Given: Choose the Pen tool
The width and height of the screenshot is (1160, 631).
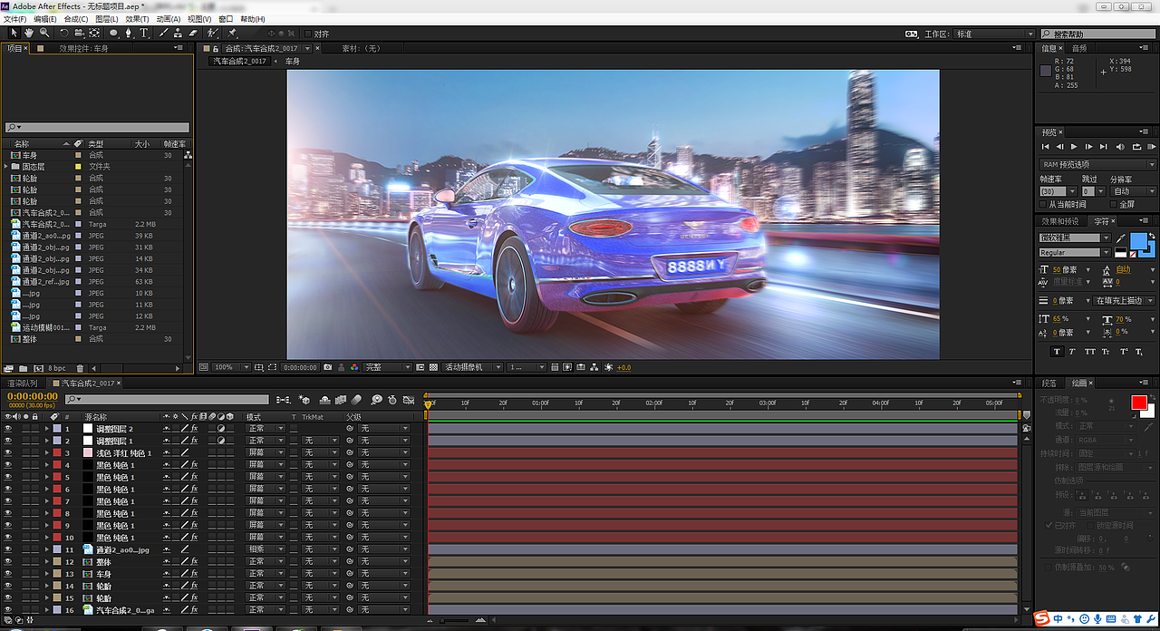Looking at the screenshot, I should click(129, 34).
